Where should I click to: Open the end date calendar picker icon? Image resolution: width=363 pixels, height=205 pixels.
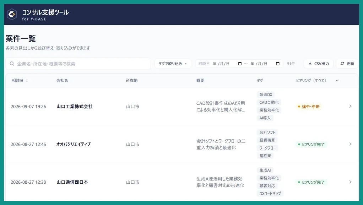(x=278, y=64)
